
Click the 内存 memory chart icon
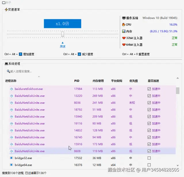[124, 31]
